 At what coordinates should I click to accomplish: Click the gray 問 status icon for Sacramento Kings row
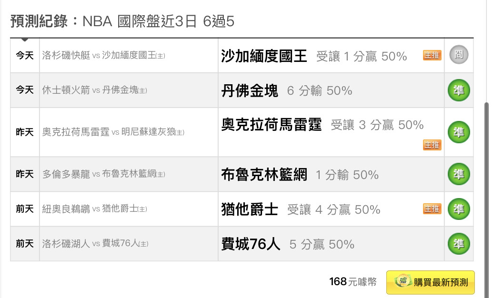(459, 55)
